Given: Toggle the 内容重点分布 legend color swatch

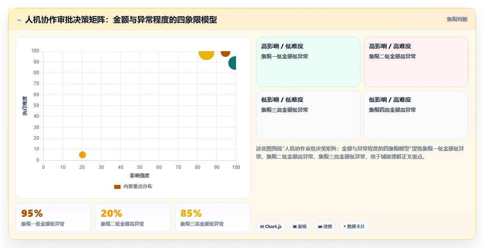Looking at the screenshot, I should [117, 186].
